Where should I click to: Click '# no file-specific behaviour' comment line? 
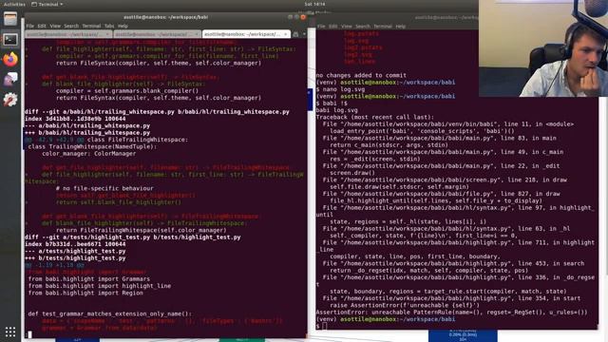tap(104, 188)
